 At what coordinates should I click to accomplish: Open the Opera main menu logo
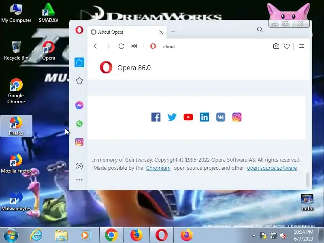(x=79, y=30)
